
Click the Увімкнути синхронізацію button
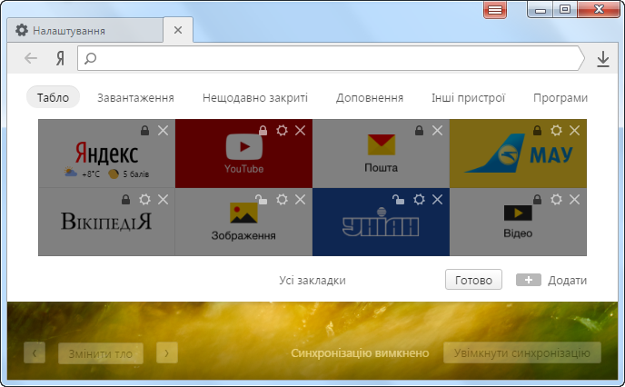point(522,352)
